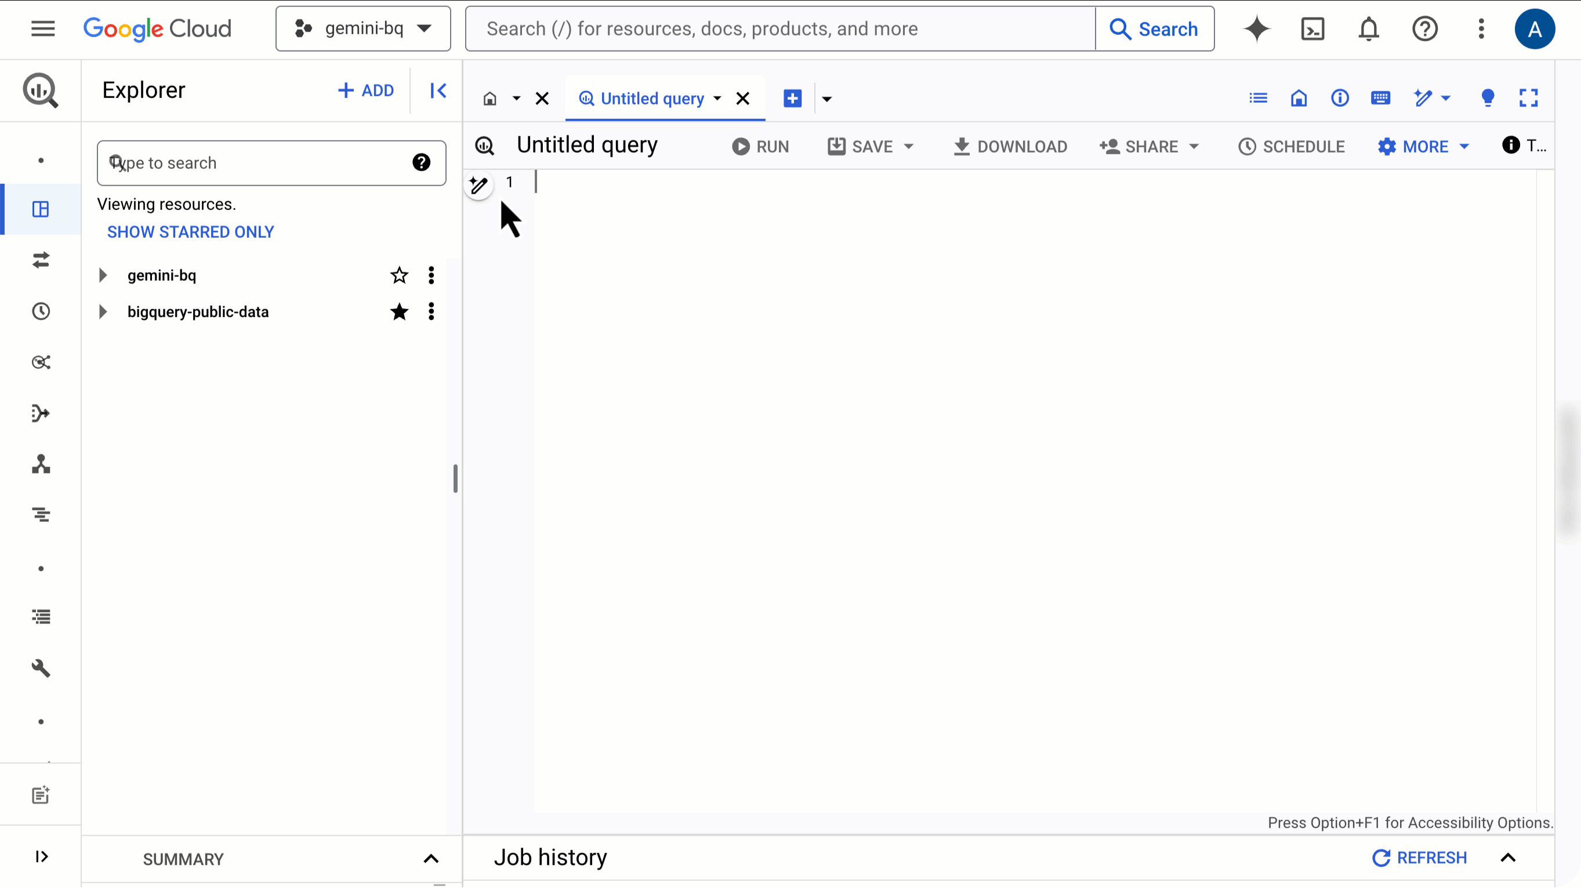Open home tab dropdown arrow
The height and width of the screenshot is (889, 1581).
pyautogui.click(x=516, y=99)
